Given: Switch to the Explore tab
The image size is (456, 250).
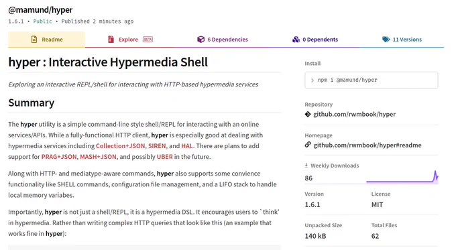Looking at the screenshot, I should (130, 40).
